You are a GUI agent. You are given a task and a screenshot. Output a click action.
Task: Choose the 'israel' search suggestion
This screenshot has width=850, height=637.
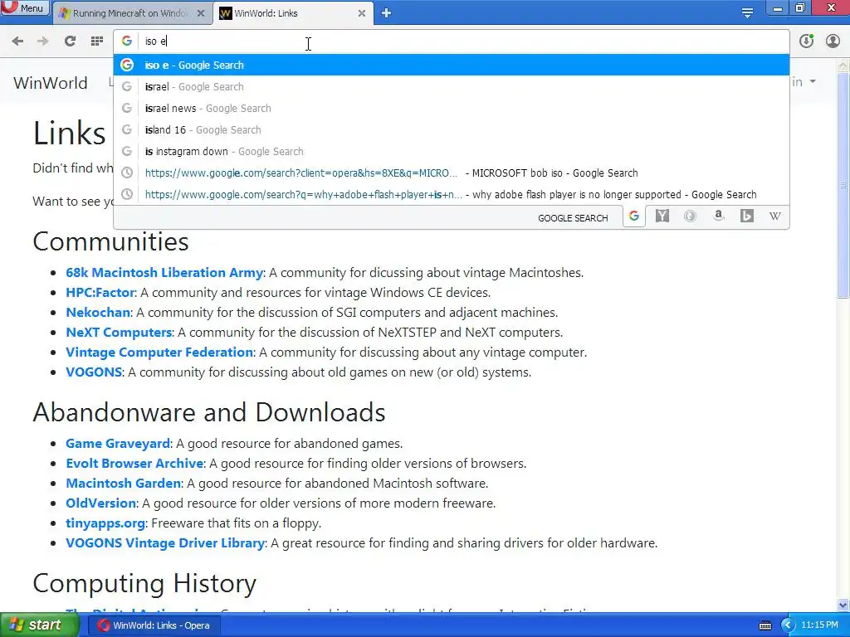pos(451,86)
